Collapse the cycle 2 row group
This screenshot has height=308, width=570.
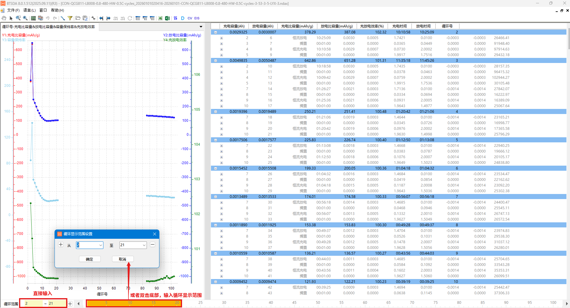[x=215, y=32]
